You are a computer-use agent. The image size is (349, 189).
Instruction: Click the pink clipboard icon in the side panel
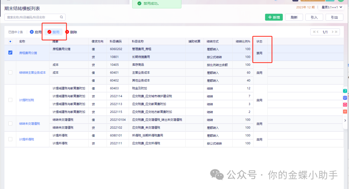(x=345, y=105)
